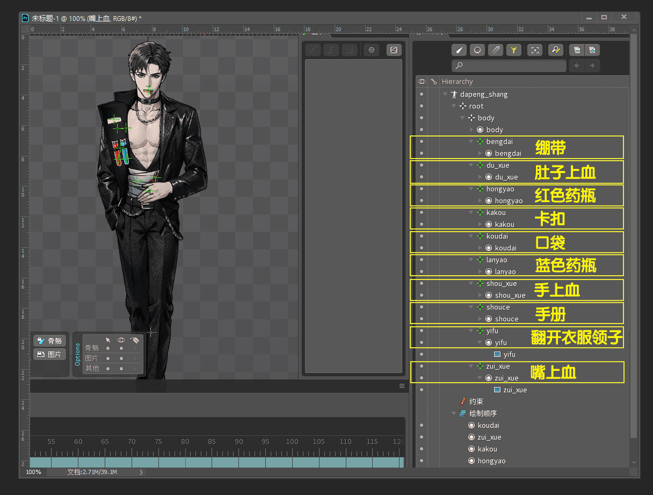This screenshot has width=653, height=495.
Task: Select the 约束 constraints tree item
Action: tap(476, 401)
